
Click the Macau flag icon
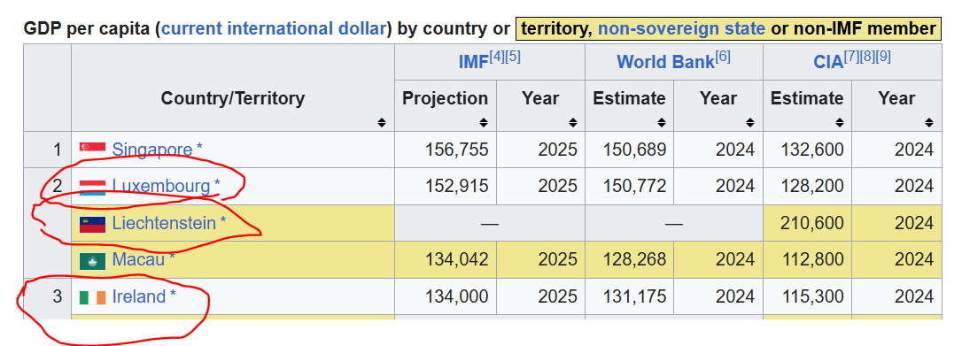click(x=93, y=260)
